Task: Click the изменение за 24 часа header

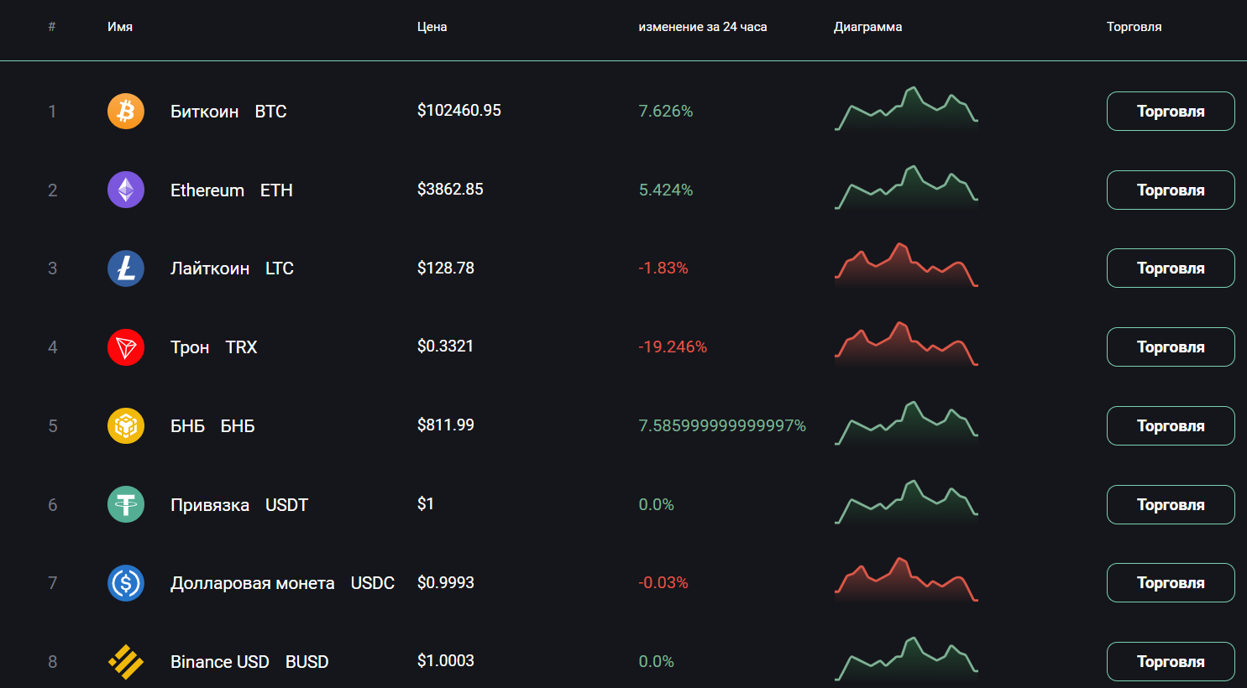Action: (x=702, y=27)
